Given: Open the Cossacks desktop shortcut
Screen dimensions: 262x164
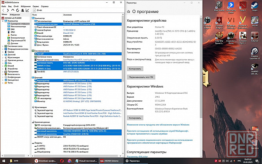Looking at the screenshot, I should pos(243,38).
